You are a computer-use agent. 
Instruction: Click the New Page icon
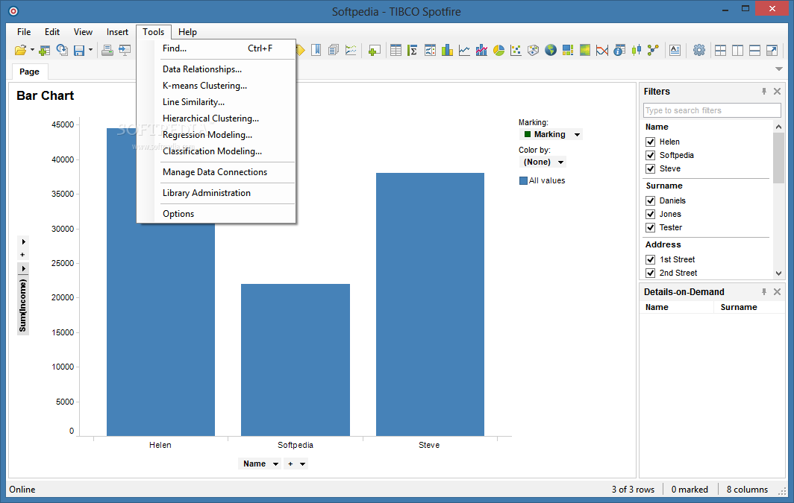click(374, 50)
